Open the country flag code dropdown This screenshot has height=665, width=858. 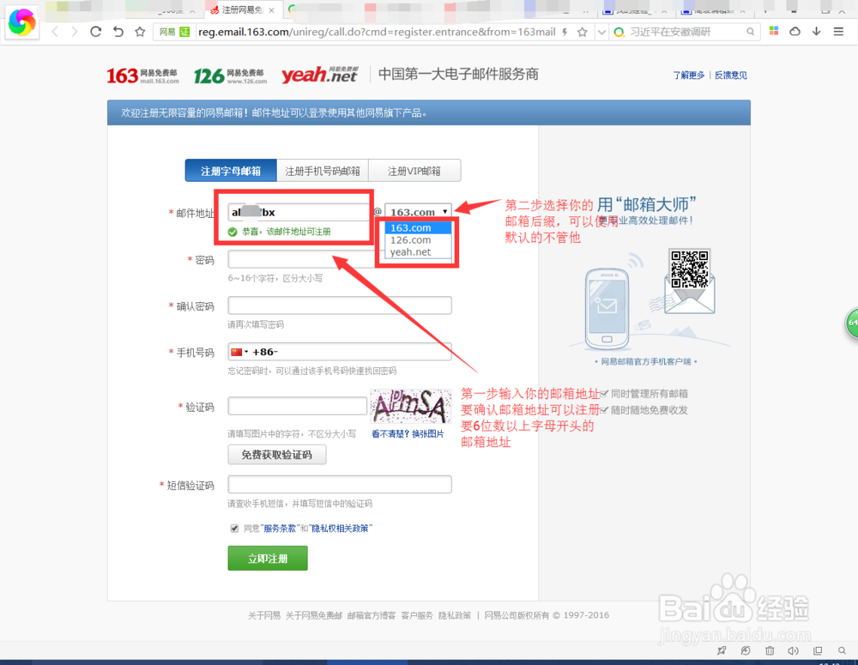[239, 352]
